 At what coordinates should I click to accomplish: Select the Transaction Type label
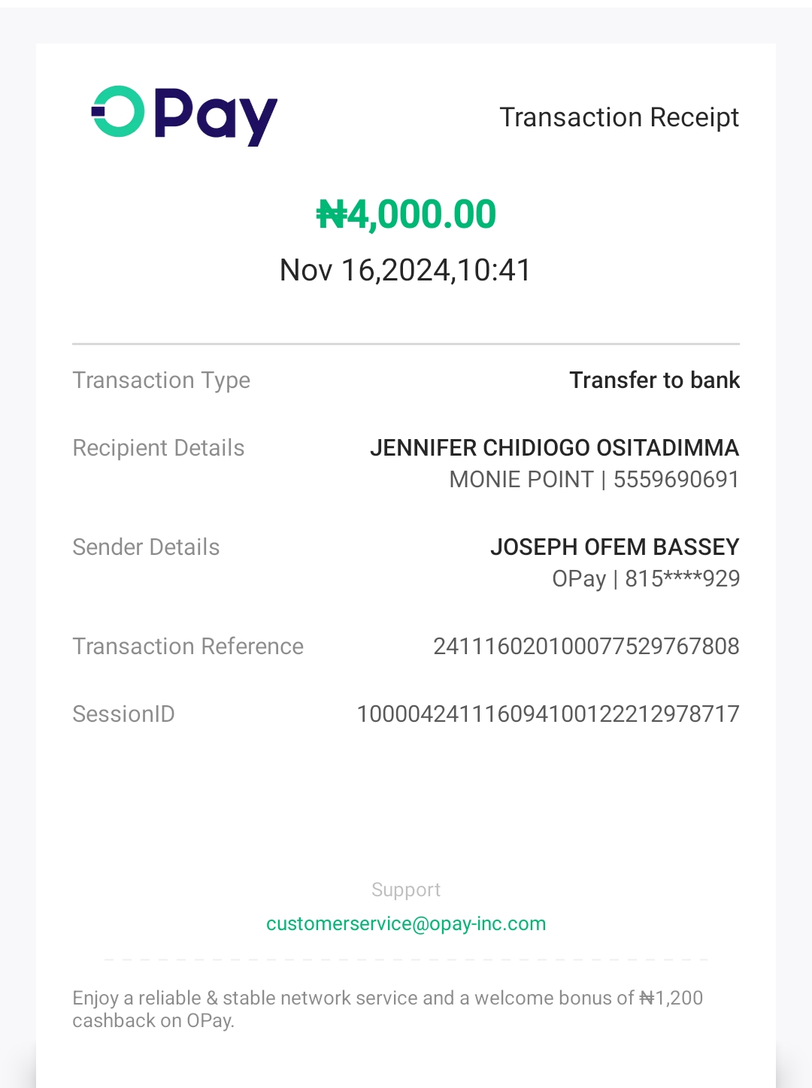coord(161,380)
